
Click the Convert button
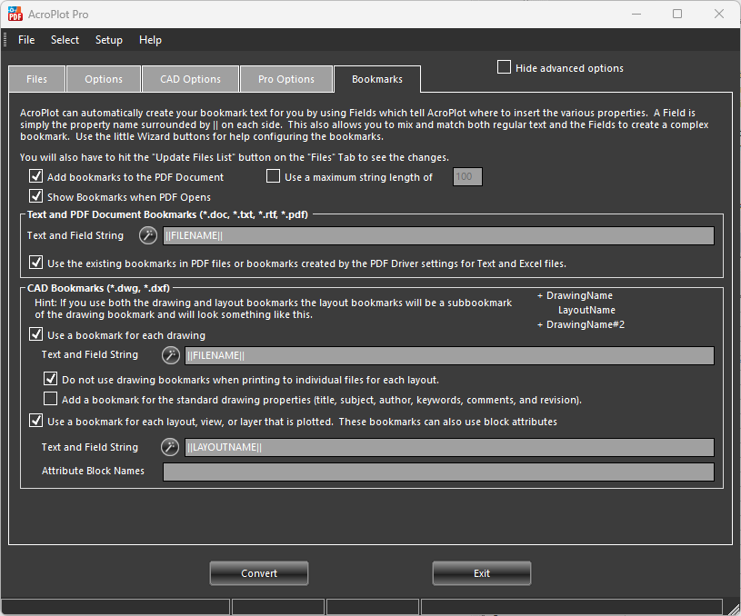pyautogui.click(x=259, y=573)
